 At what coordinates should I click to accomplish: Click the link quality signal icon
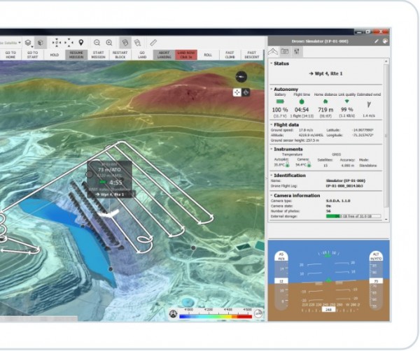tap(347, 101)
